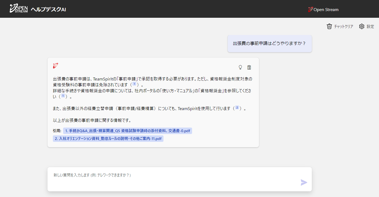The image size is (379, 197).
Task: Click 設定 to open settings
Action: pos(371,26)
